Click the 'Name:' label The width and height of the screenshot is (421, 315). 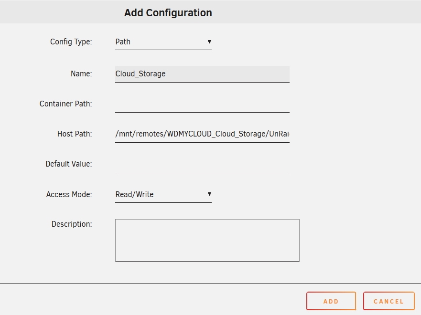click(81, 74)
